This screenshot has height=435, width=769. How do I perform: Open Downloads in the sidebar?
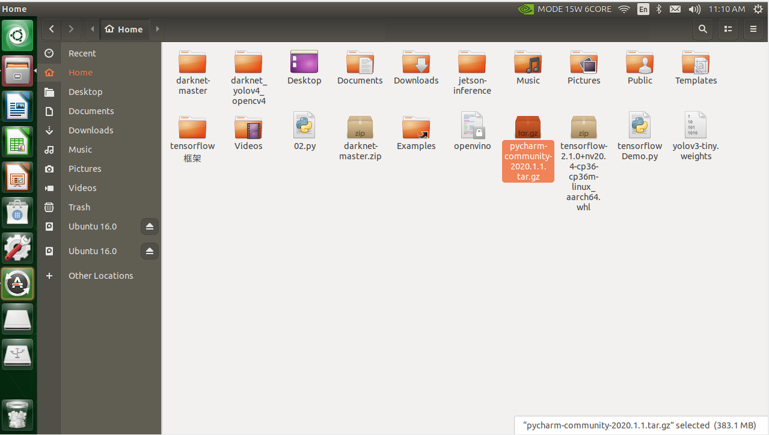point(99,130)
